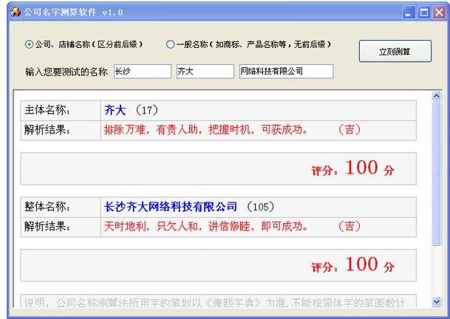Image resolution: width=450 pixels, height=319 pixels.
Task: Click the (105) stroke count text
Action: [x=261, y=207]
